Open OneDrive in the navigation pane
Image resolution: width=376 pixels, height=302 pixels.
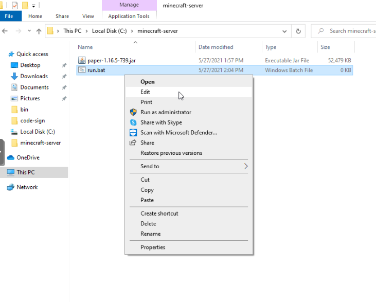(28, 157)
